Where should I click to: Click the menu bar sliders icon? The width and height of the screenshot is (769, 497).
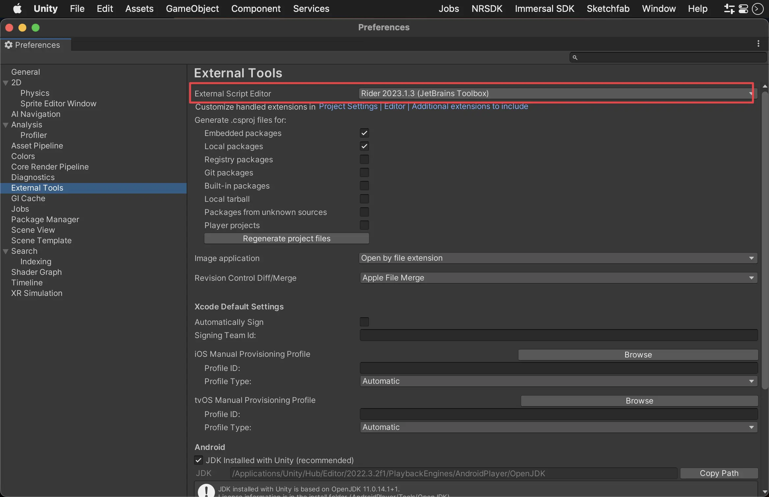pos(729,9)
